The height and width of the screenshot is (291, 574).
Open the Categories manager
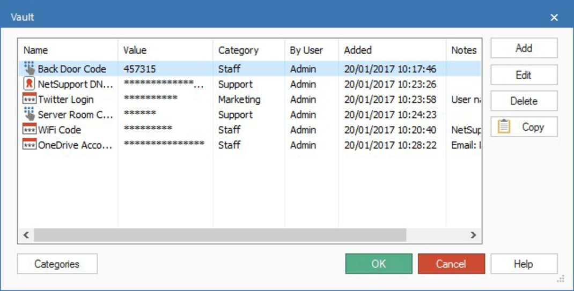[57, 264]
